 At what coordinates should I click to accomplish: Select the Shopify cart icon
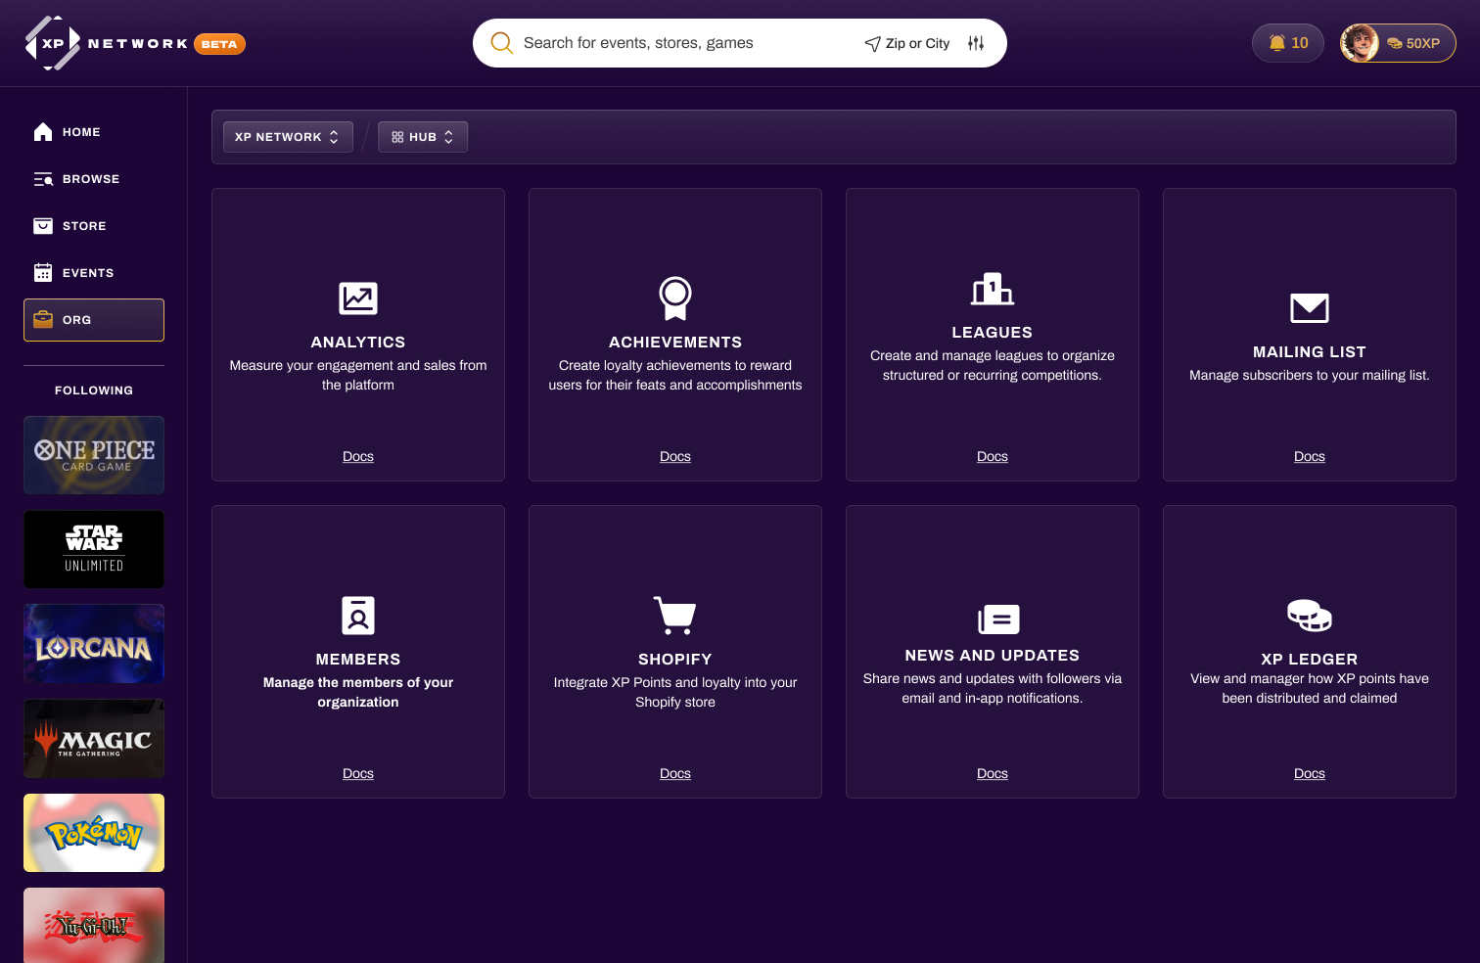[x=675, y=616]
